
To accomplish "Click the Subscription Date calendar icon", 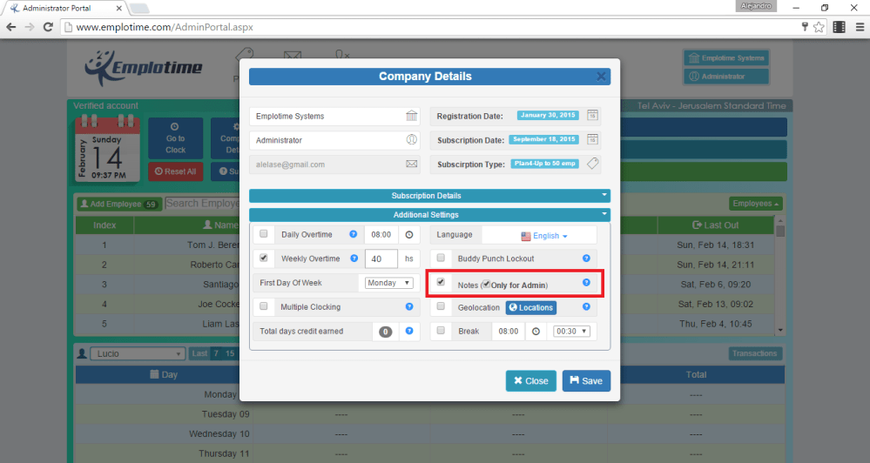I will [x=592, y=139].
